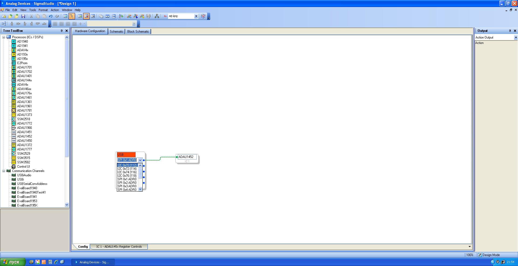Collapse the Processors (ICs / DSPs) tree node
The height and width of the screenshot is (266, 518).
[x=4, y=37]
